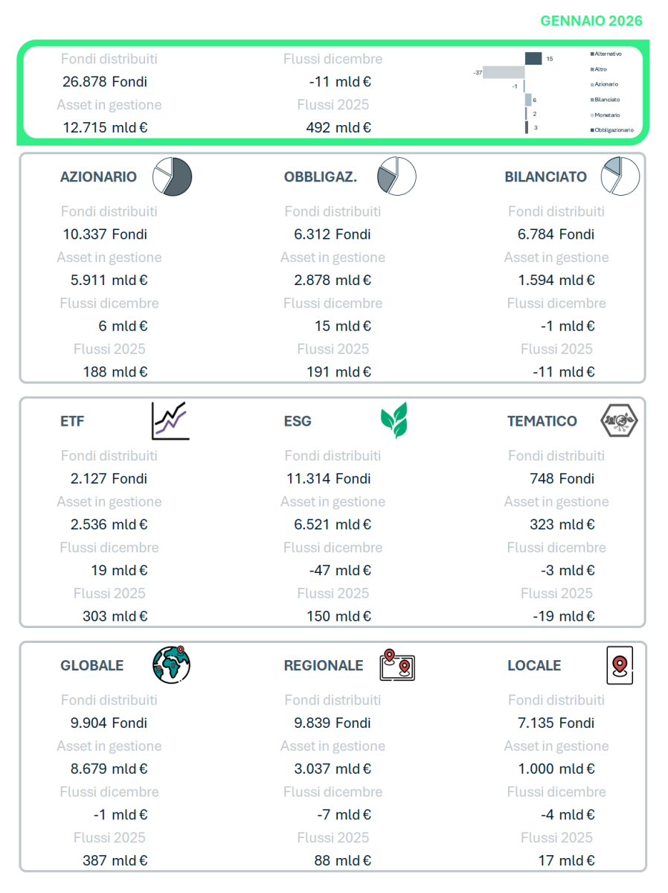The height and width of the screenshot is (893, 668).
Task: Click the Locale location pin icon
Action: (x=620, y=665)
